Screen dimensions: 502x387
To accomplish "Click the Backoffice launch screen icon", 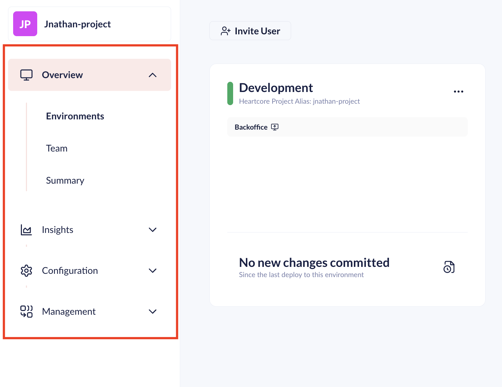I will (x=275, y=127).
